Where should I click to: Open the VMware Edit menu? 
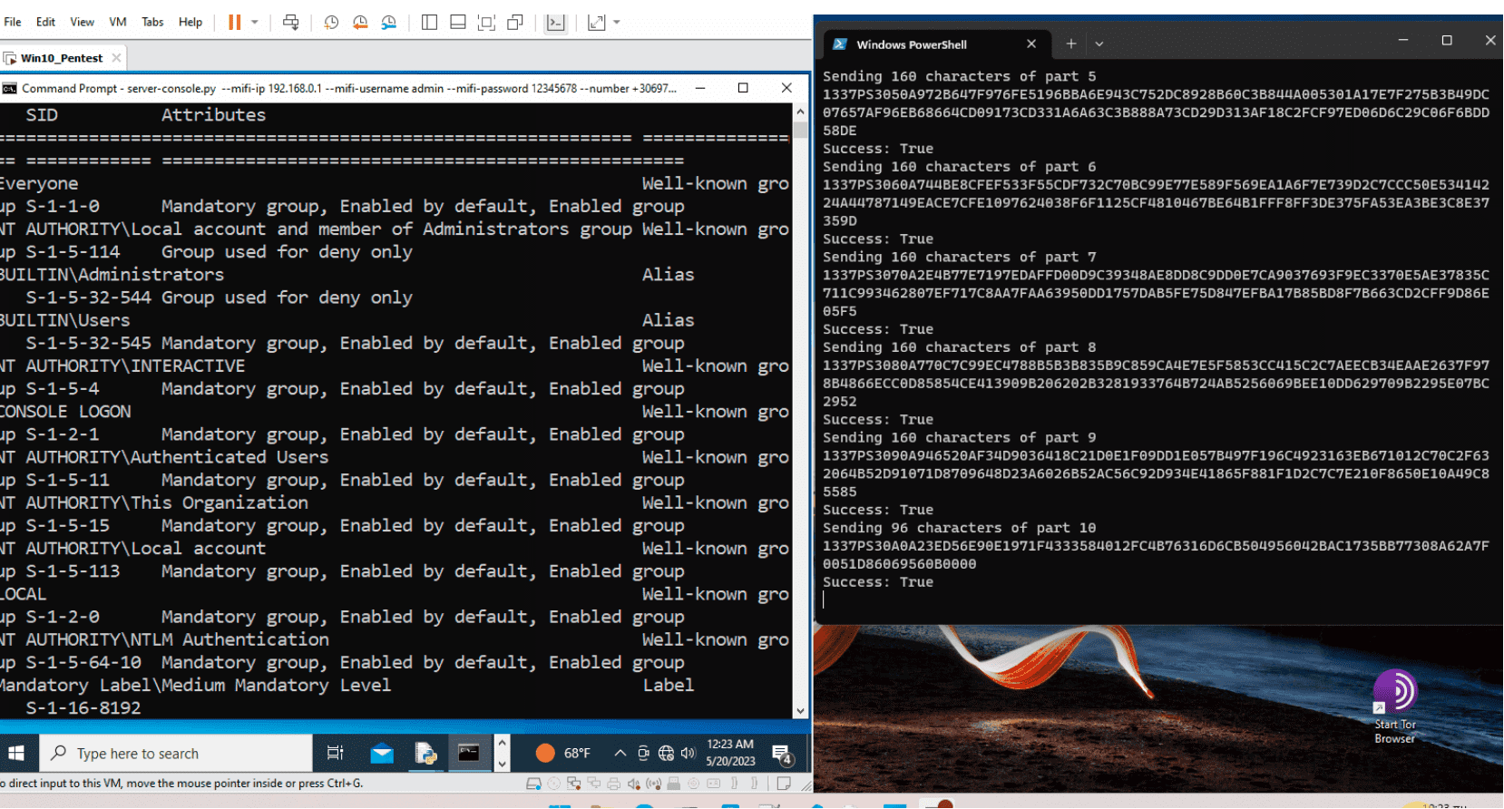(x=45, y=22)
